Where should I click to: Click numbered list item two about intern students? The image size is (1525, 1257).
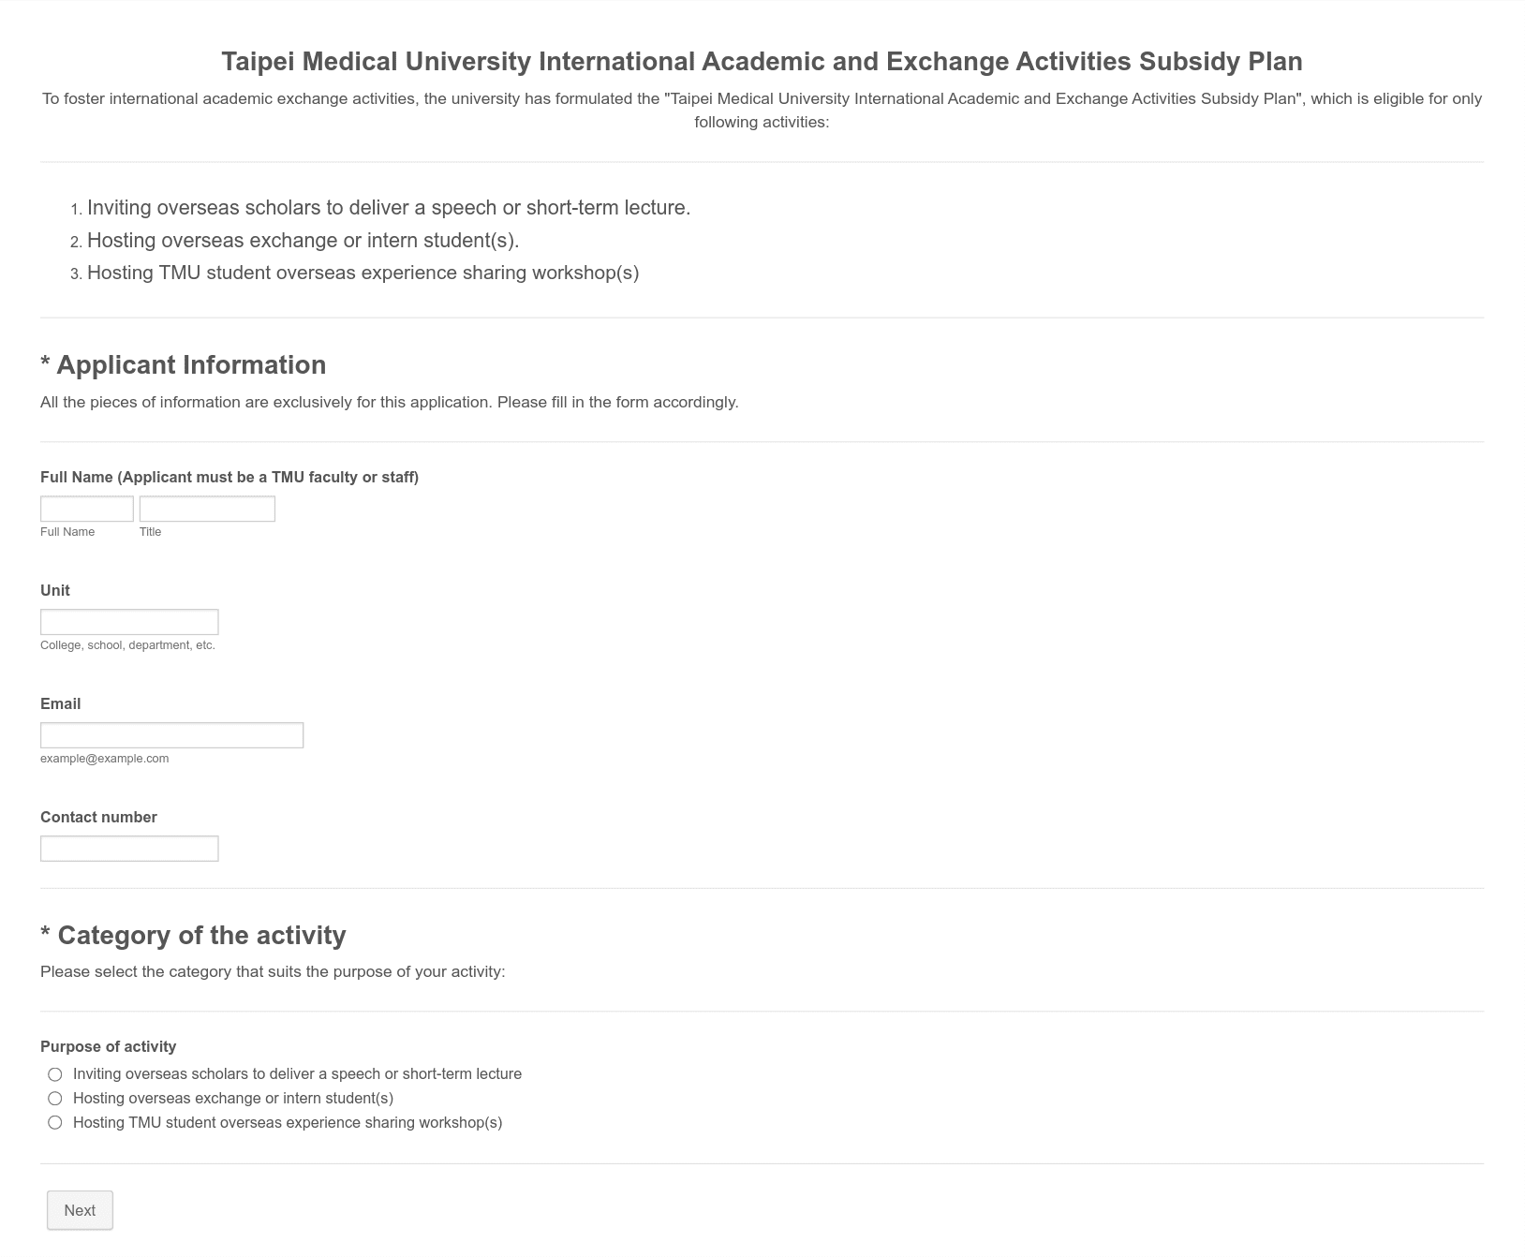[x=303, y=241]
